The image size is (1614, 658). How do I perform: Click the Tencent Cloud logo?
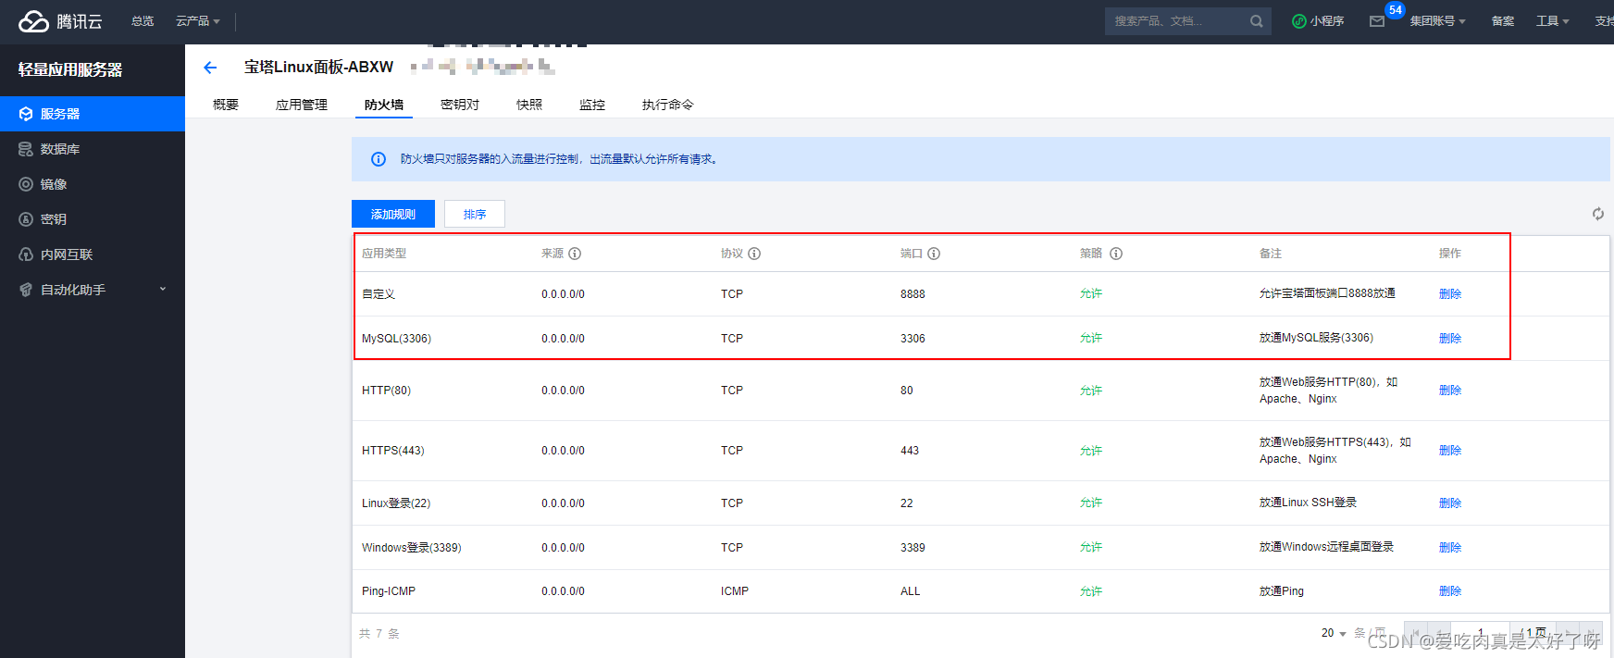[60, 21]
